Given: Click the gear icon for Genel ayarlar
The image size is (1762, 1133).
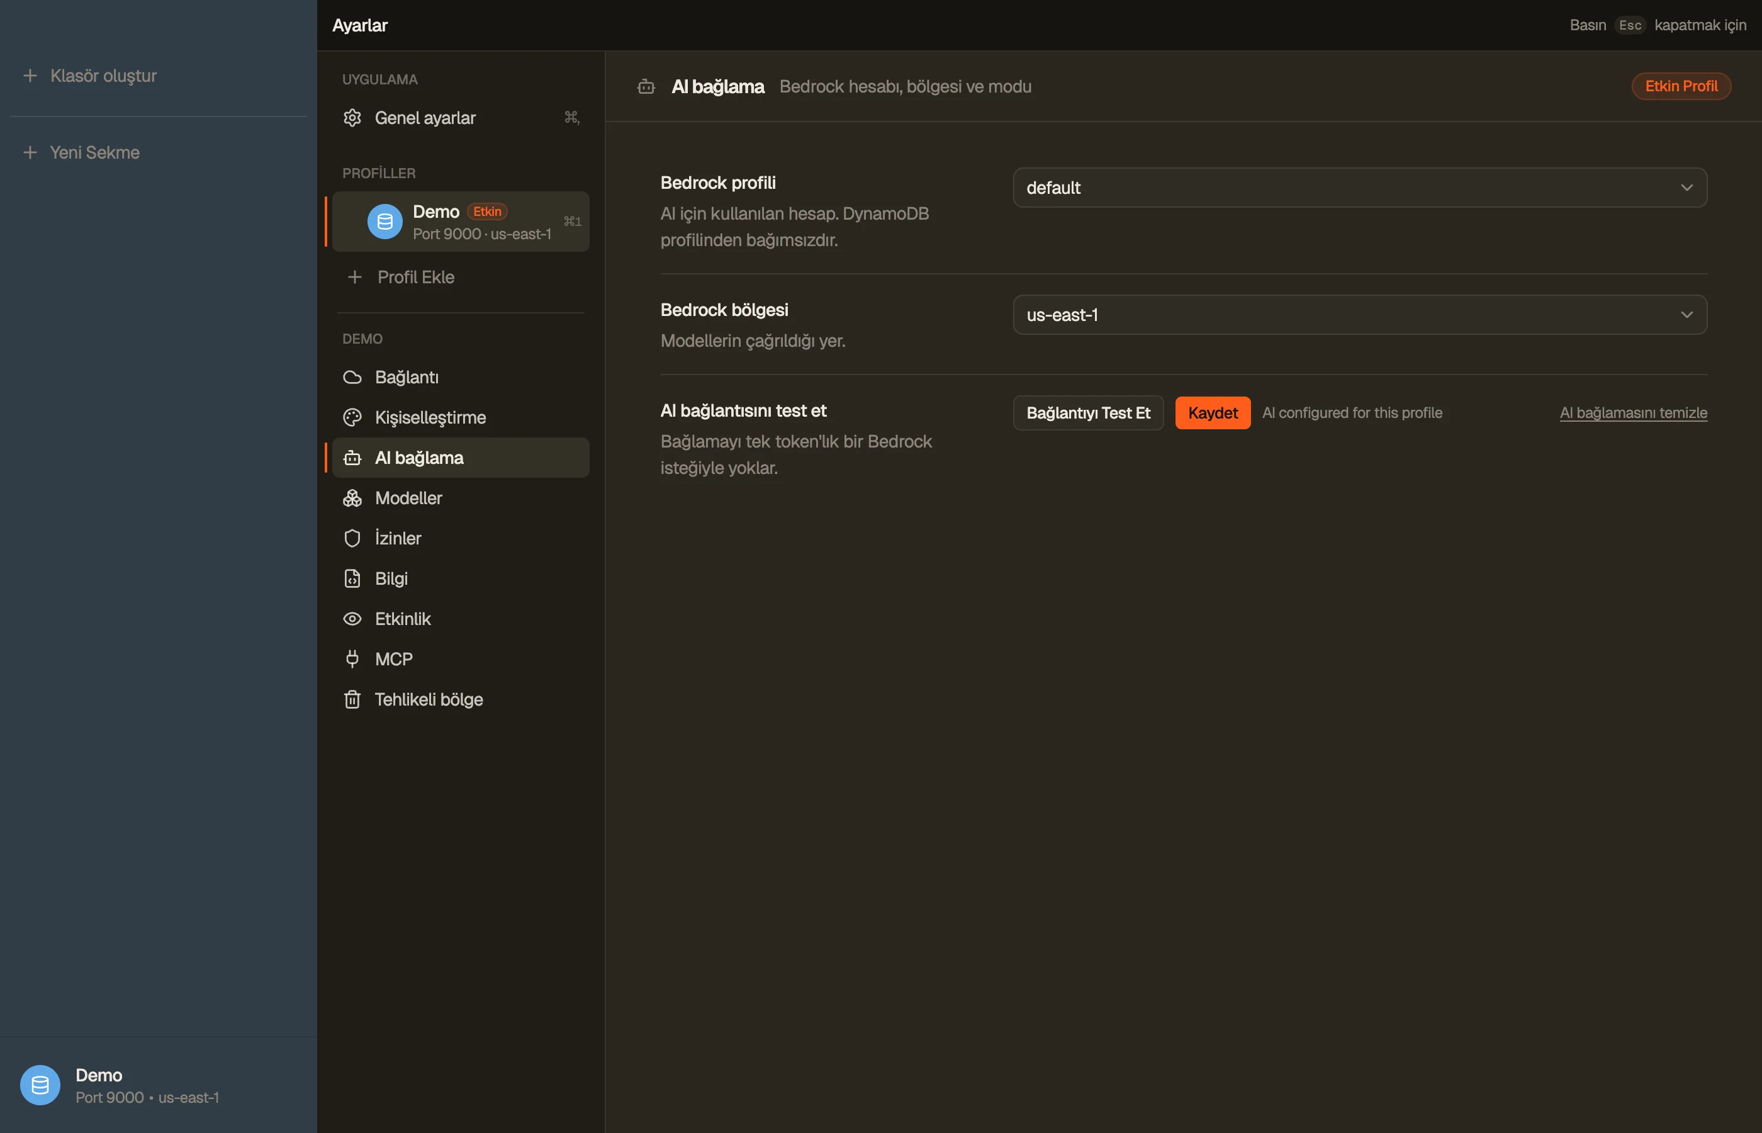Looking at the screenshot, I should click(352, 118).
